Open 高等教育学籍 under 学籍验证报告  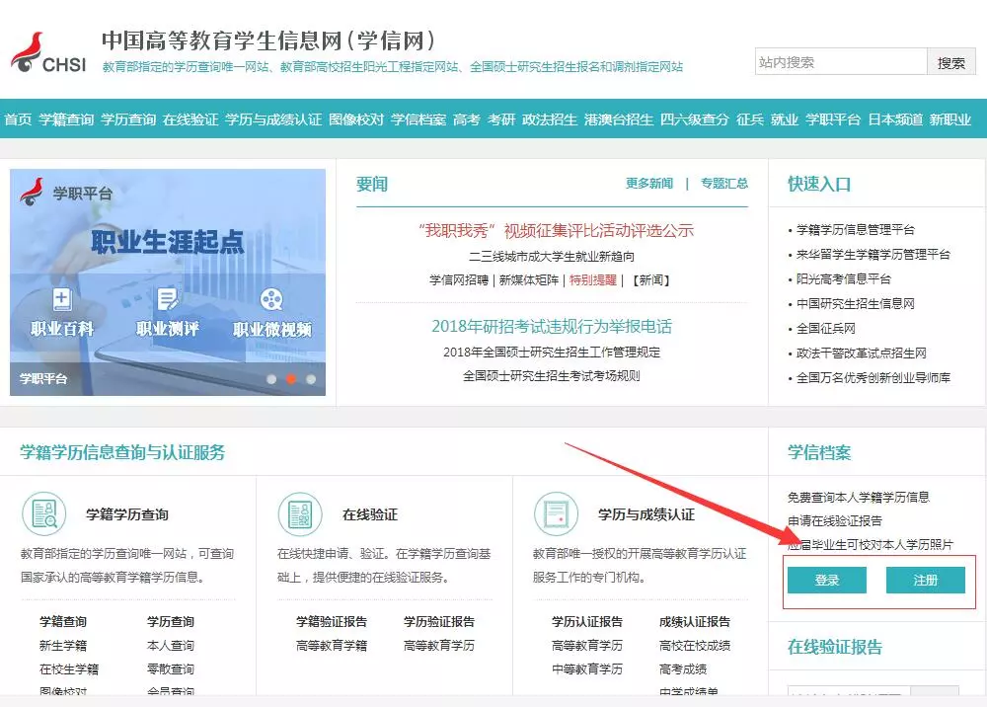[332, 646]
